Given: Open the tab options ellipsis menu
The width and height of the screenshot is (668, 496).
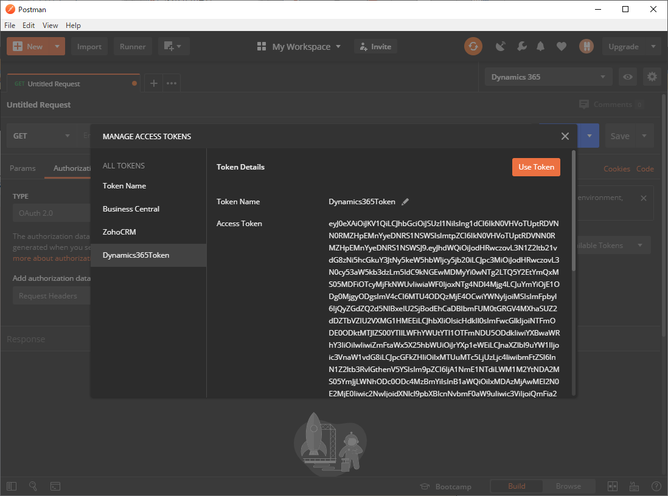Looking at the screenshot, I should pos(172,83).
